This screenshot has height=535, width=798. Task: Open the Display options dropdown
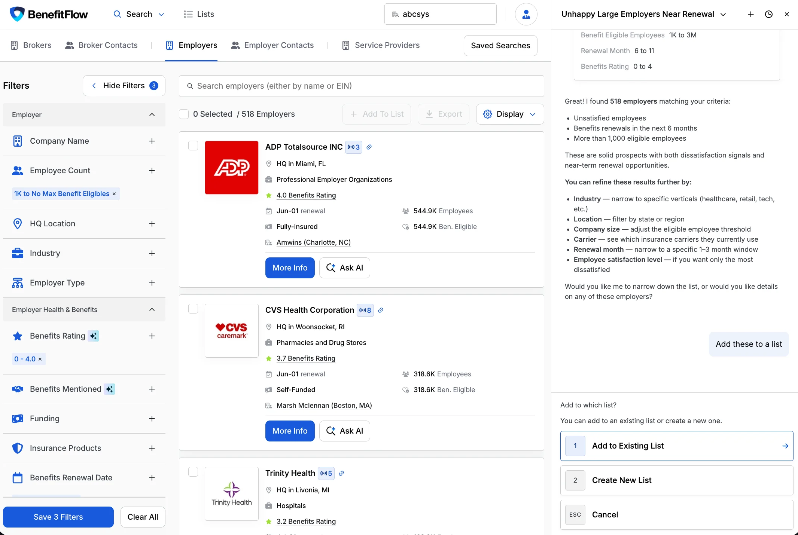point(510,114)
